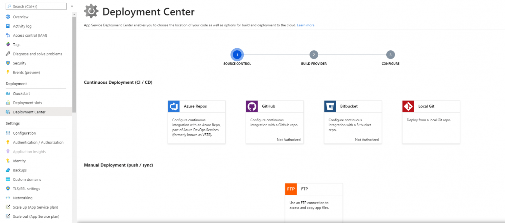Open Diagnose and solve problems
Image resolution: width=505 pixels, height=223 pixels.
point(37,54)
